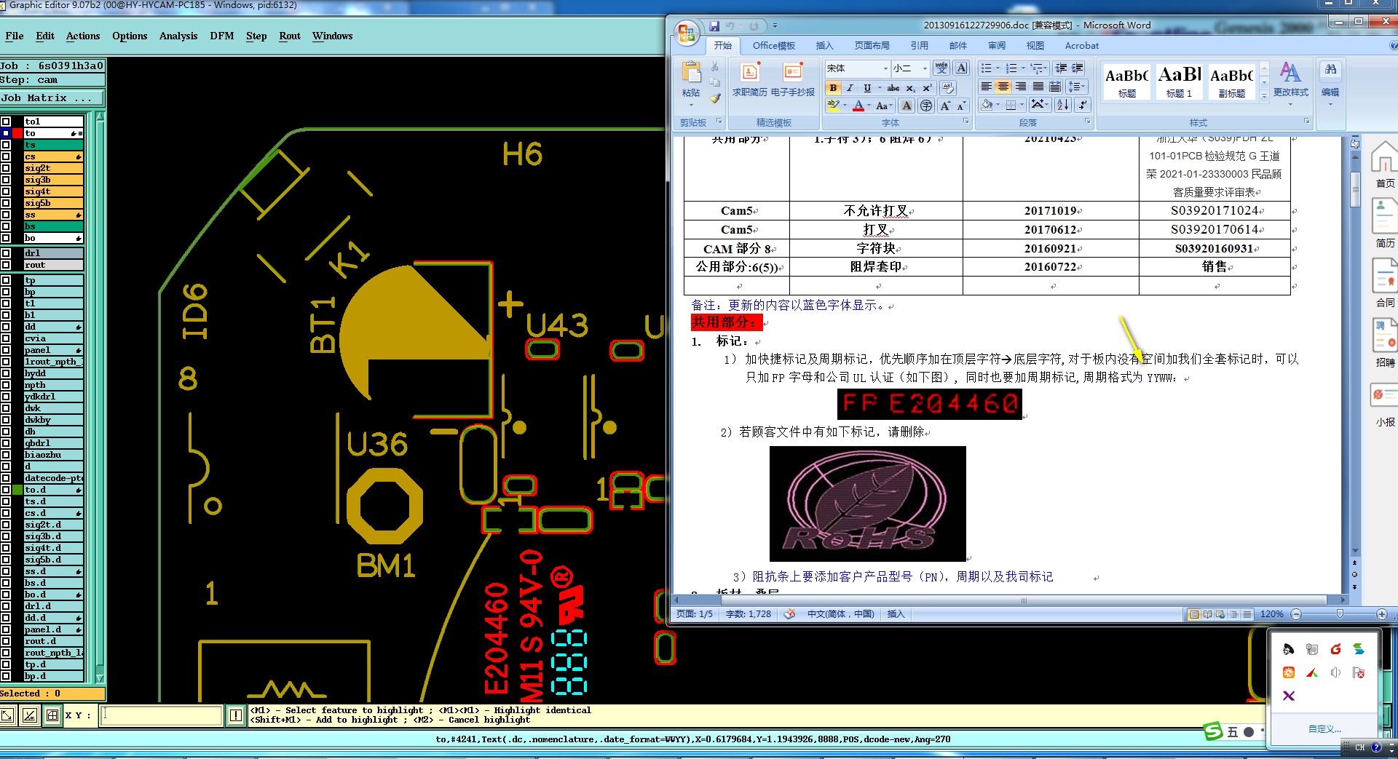Click the Bold button in Word ribbon

(x=834, y=88)
